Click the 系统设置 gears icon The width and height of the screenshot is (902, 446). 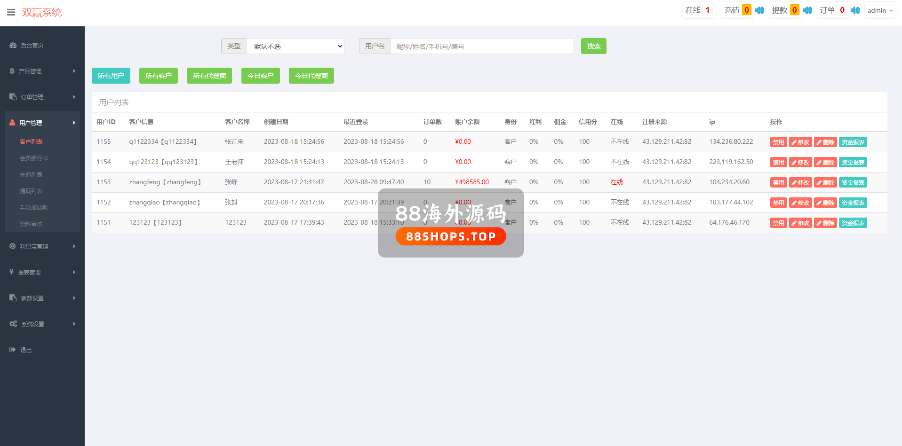pos(13,324)
